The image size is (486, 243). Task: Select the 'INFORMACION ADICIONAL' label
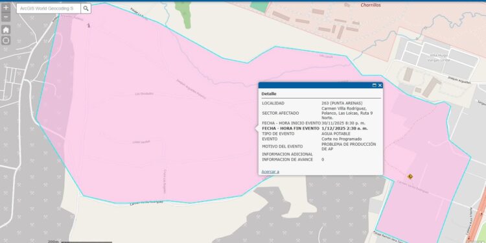pyautogui.click(x=287, y=154)
